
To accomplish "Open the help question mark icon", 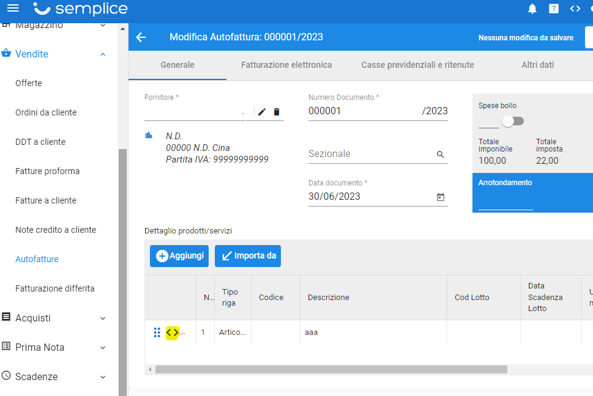I will pyautogui.click(x=554, y=9).
